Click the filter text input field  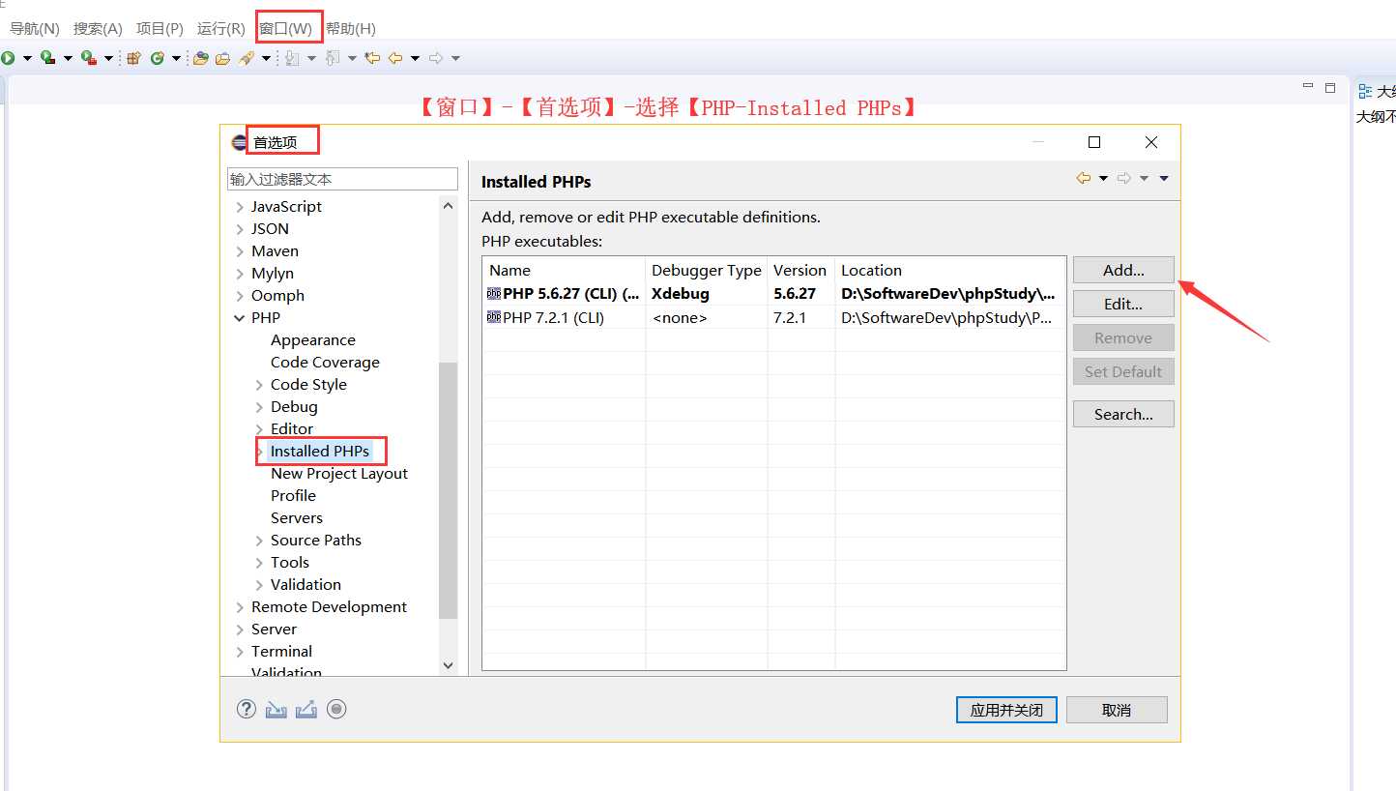pyautogui.click(x=342, y=179)
